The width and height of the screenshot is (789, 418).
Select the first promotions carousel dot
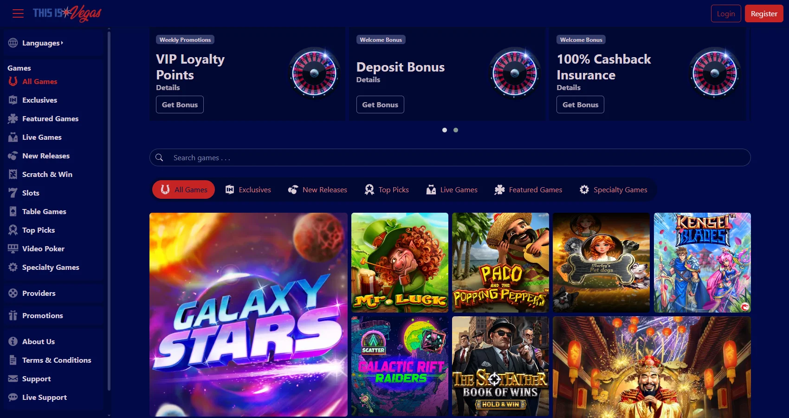pos(445,130)
